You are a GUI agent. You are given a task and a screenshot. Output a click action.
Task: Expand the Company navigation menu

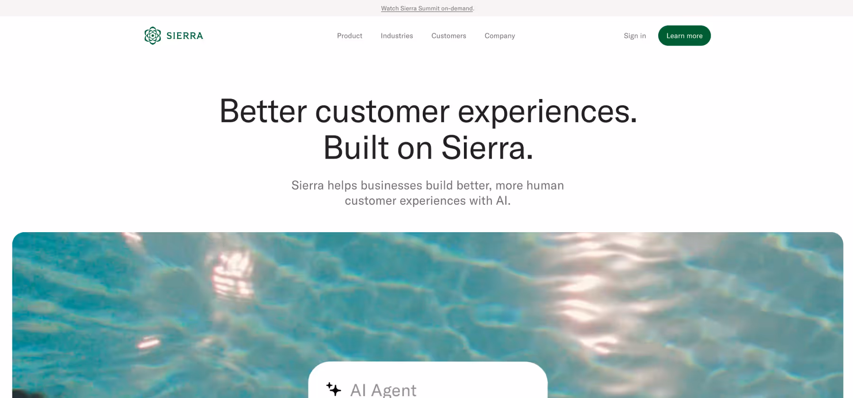point(499,36)
